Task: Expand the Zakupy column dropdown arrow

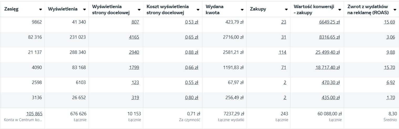Action: [x=286, y=9]
